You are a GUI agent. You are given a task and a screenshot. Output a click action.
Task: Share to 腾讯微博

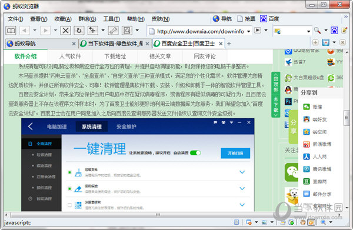click(317, 169)
